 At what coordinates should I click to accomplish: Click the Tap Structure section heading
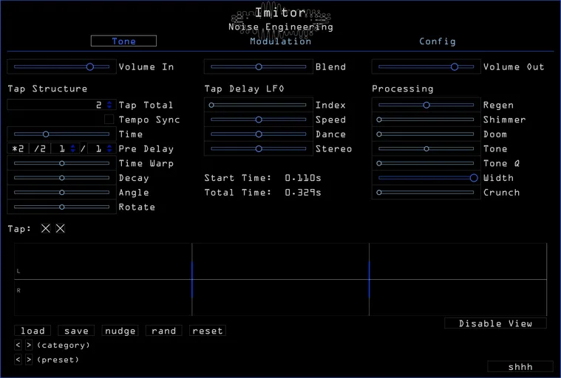[47, 89]
